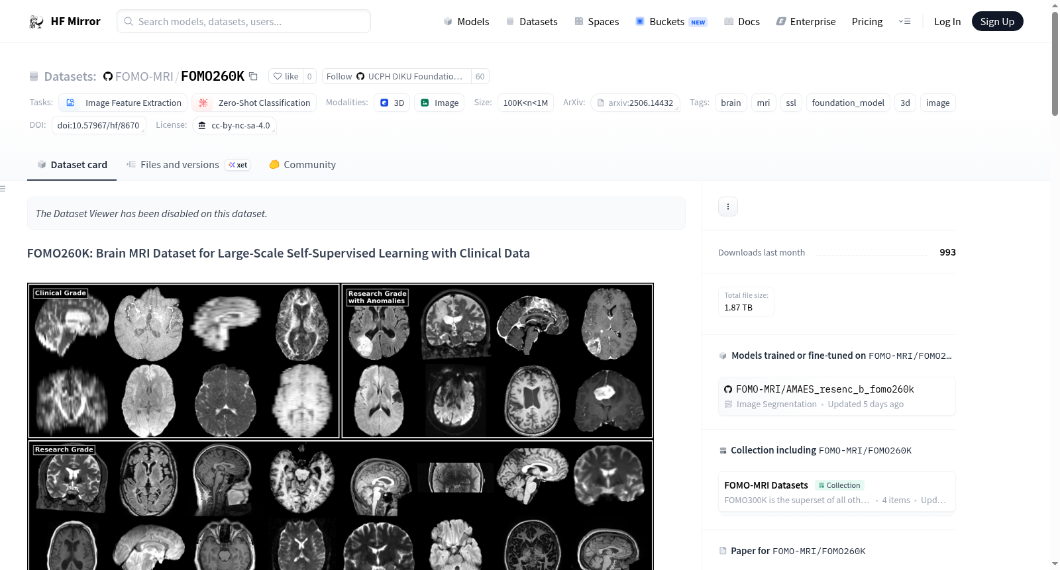Switch to the Dataset card tab
Viewport: 1060px width, 570px height.
coord(72,165)
